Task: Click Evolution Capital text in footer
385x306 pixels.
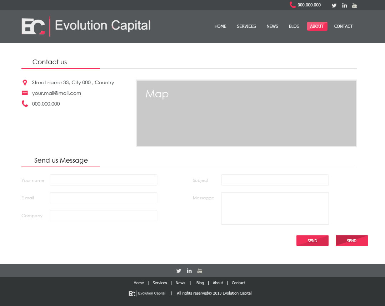Action: (x=152, y=293)
